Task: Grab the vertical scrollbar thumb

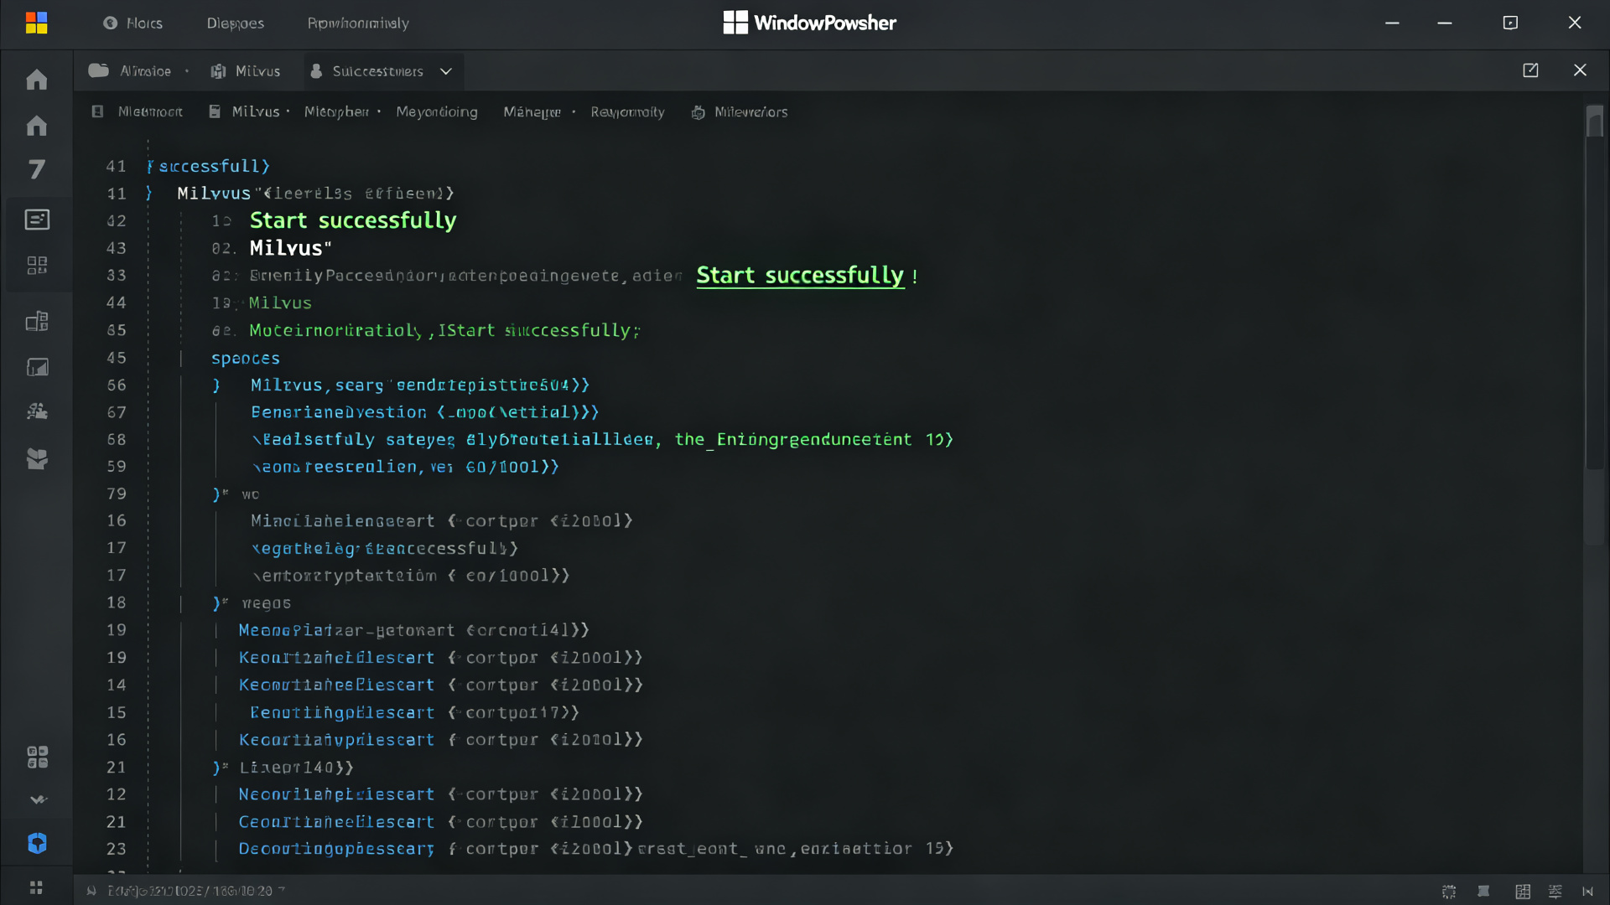Action: coord(1594,123)
